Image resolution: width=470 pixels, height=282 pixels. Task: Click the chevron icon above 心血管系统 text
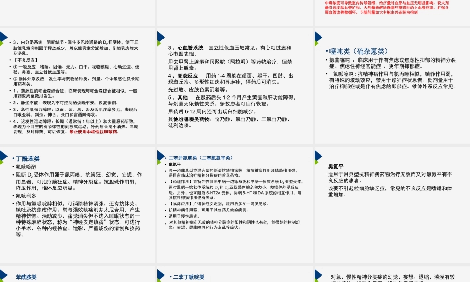coord(161,38)
